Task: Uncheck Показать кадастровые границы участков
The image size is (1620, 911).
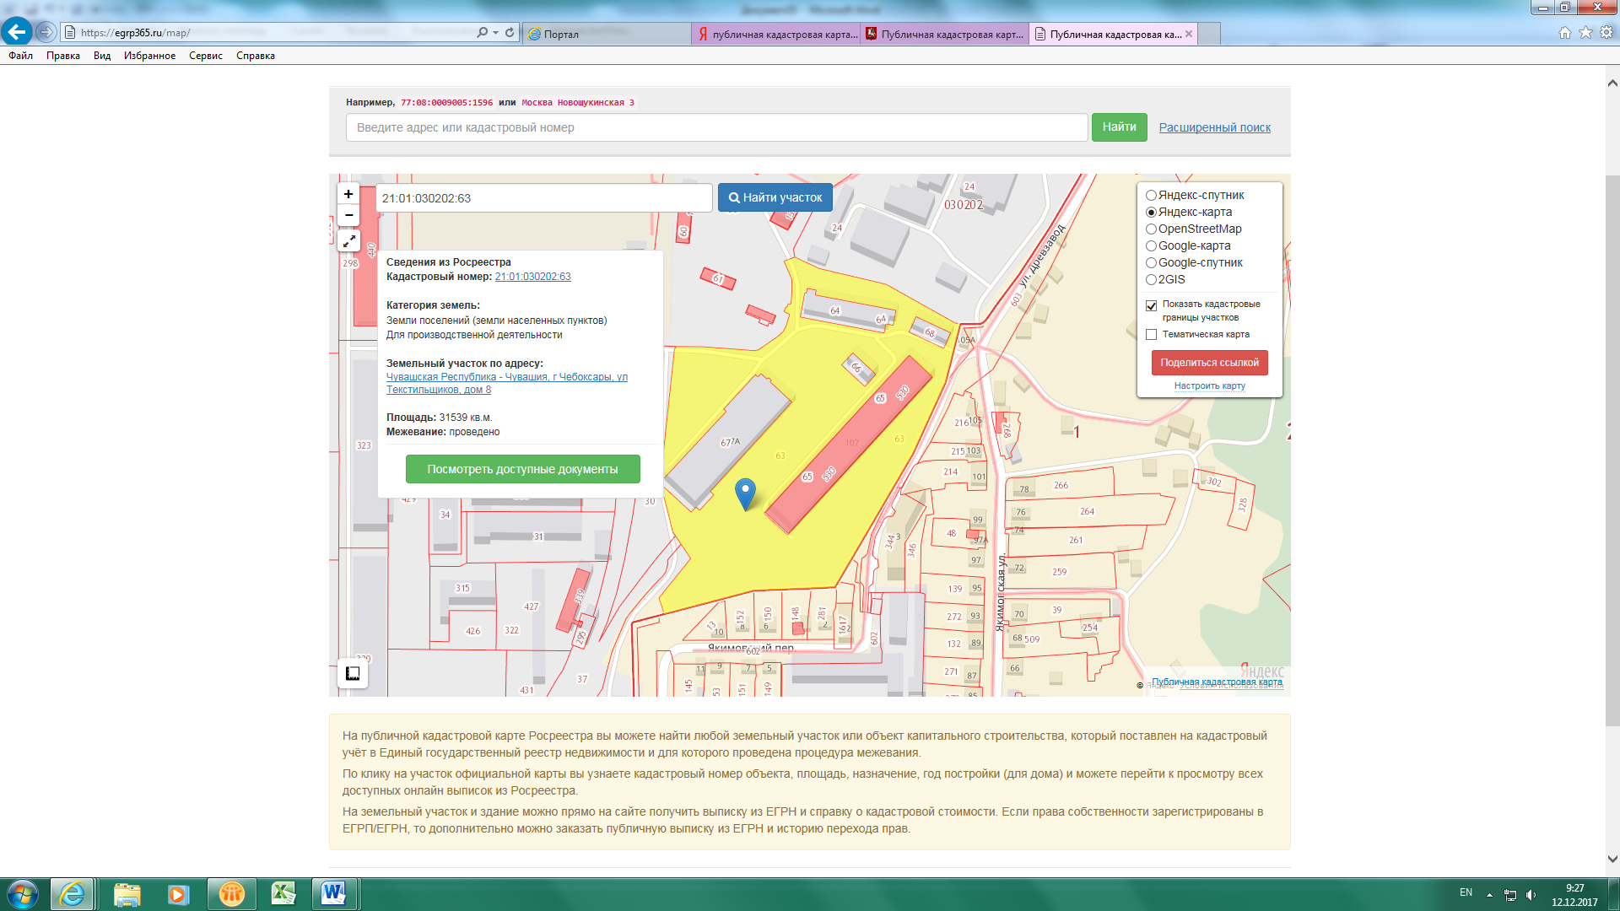Action: 1151,305
